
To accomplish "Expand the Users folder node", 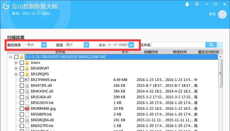I will [16, 63].
